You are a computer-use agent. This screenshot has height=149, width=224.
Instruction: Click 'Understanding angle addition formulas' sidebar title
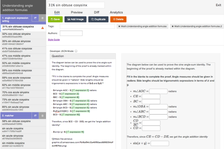click(18, 8)
